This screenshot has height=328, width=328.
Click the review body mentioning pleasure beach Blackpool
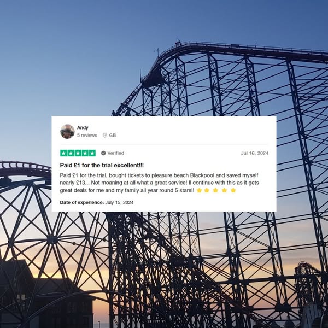point(160,183)
